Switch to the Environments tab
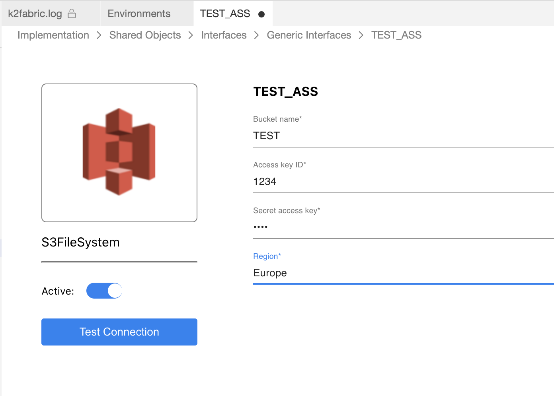The width and height of the screenshot is (554, 396). (147, 14)
